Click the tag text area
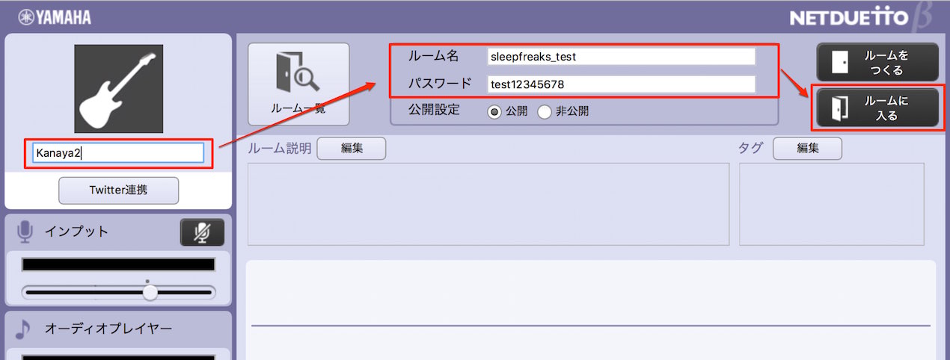This screenshot has width=950, height=360. tap(832, 204)
